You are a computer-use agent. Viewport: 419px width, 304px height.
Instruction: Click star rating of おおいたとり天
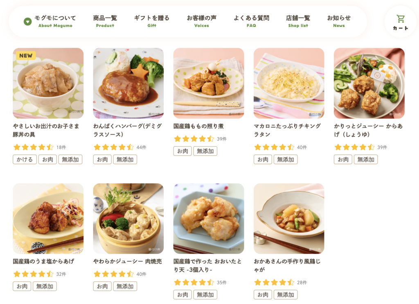tap(194, 282)
